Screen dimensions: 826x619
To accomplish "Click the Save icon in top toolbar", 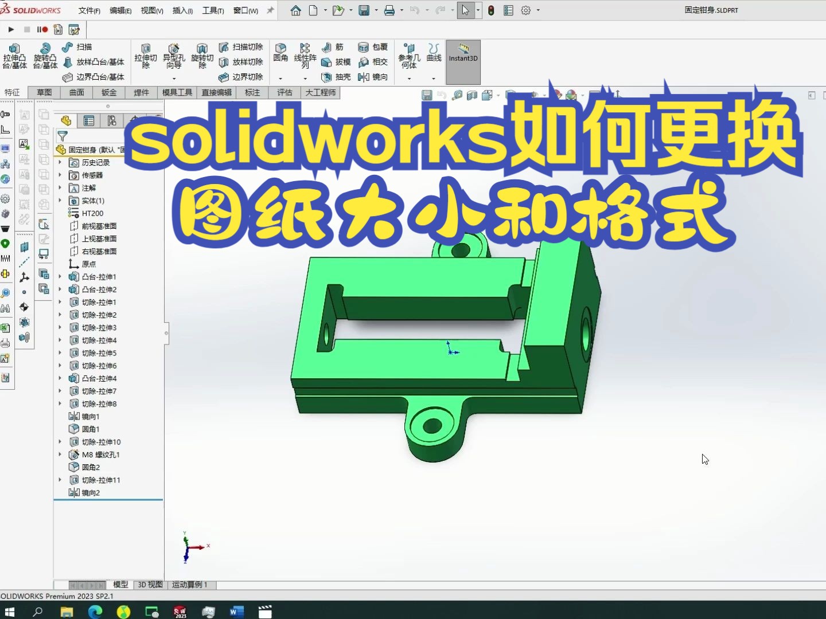I will point(364,10).
